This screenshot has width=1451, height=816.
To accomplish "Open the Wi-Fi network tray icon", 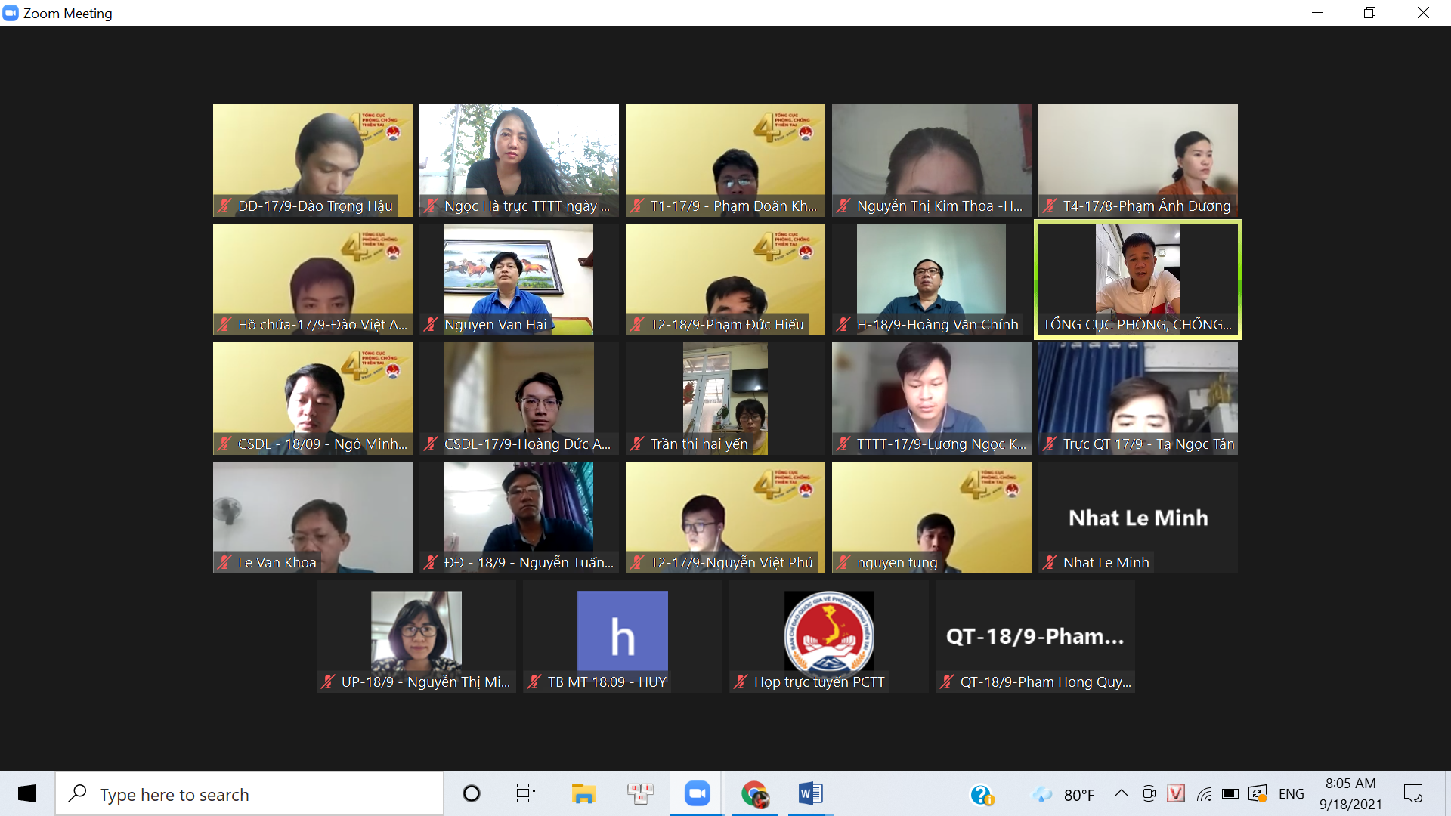I will [x=1204, y=794].
